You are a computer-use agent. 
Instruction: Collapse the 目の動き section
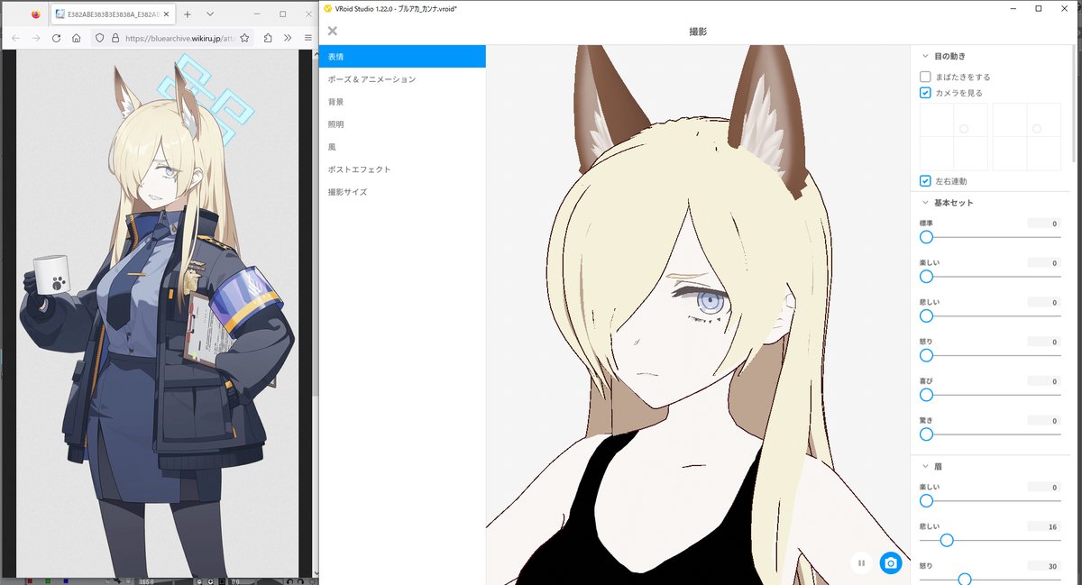[x=924, y=56]
